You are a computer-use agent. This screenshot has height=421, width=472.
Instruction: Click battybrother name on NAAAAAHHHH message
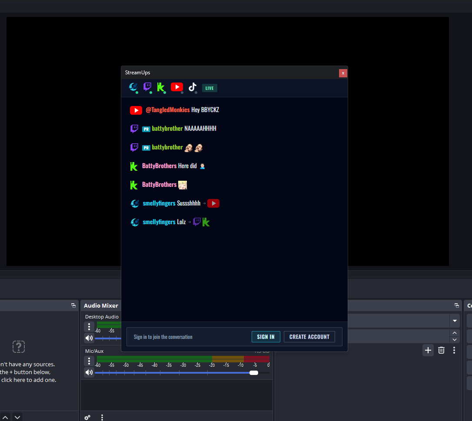(x=167, y=129)
